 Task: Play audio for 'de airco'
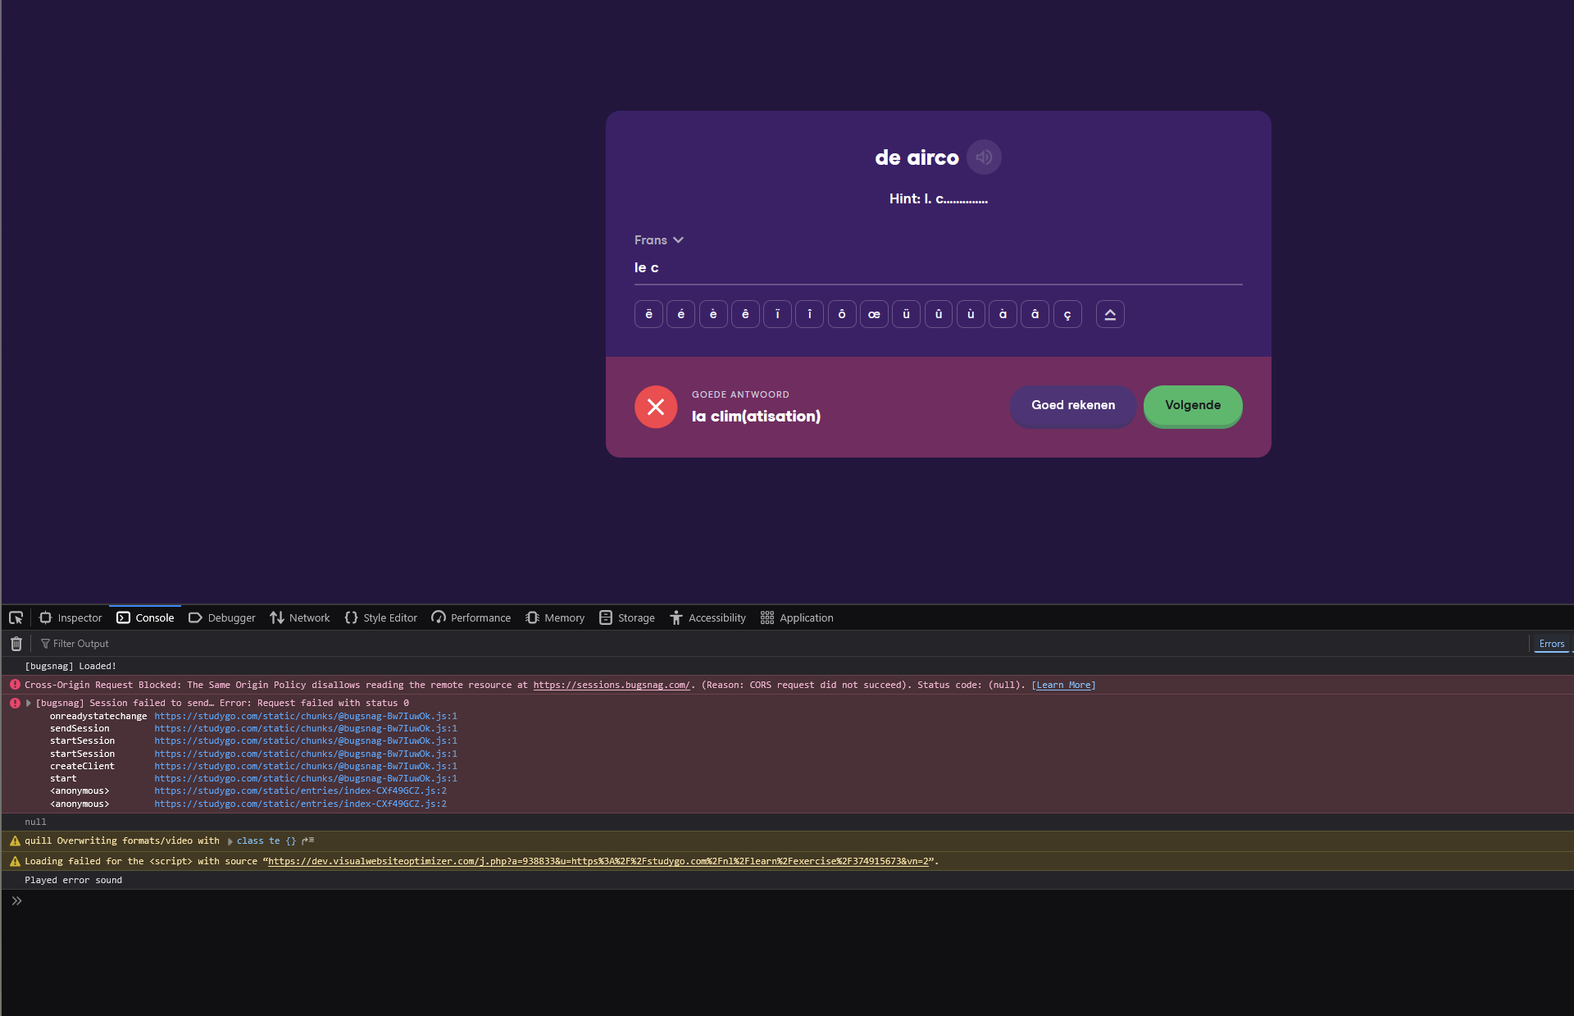point(984,157)
